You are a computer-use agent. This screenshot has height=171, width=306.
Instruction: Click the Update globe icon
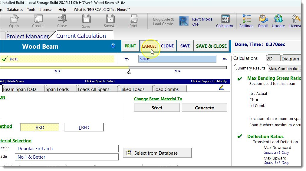[x=278, y=19]
